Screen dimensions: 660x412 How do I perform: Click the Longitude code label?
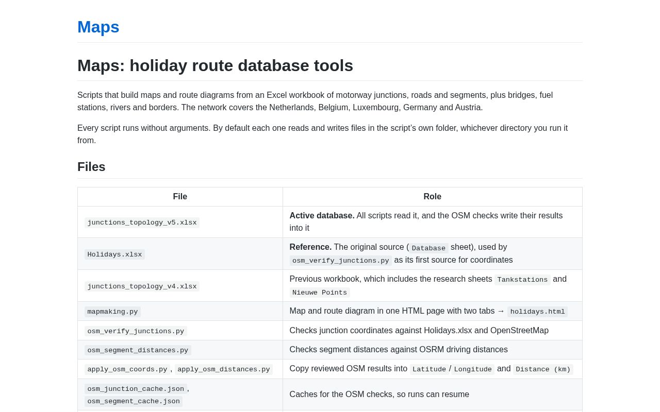click(473, 369)
